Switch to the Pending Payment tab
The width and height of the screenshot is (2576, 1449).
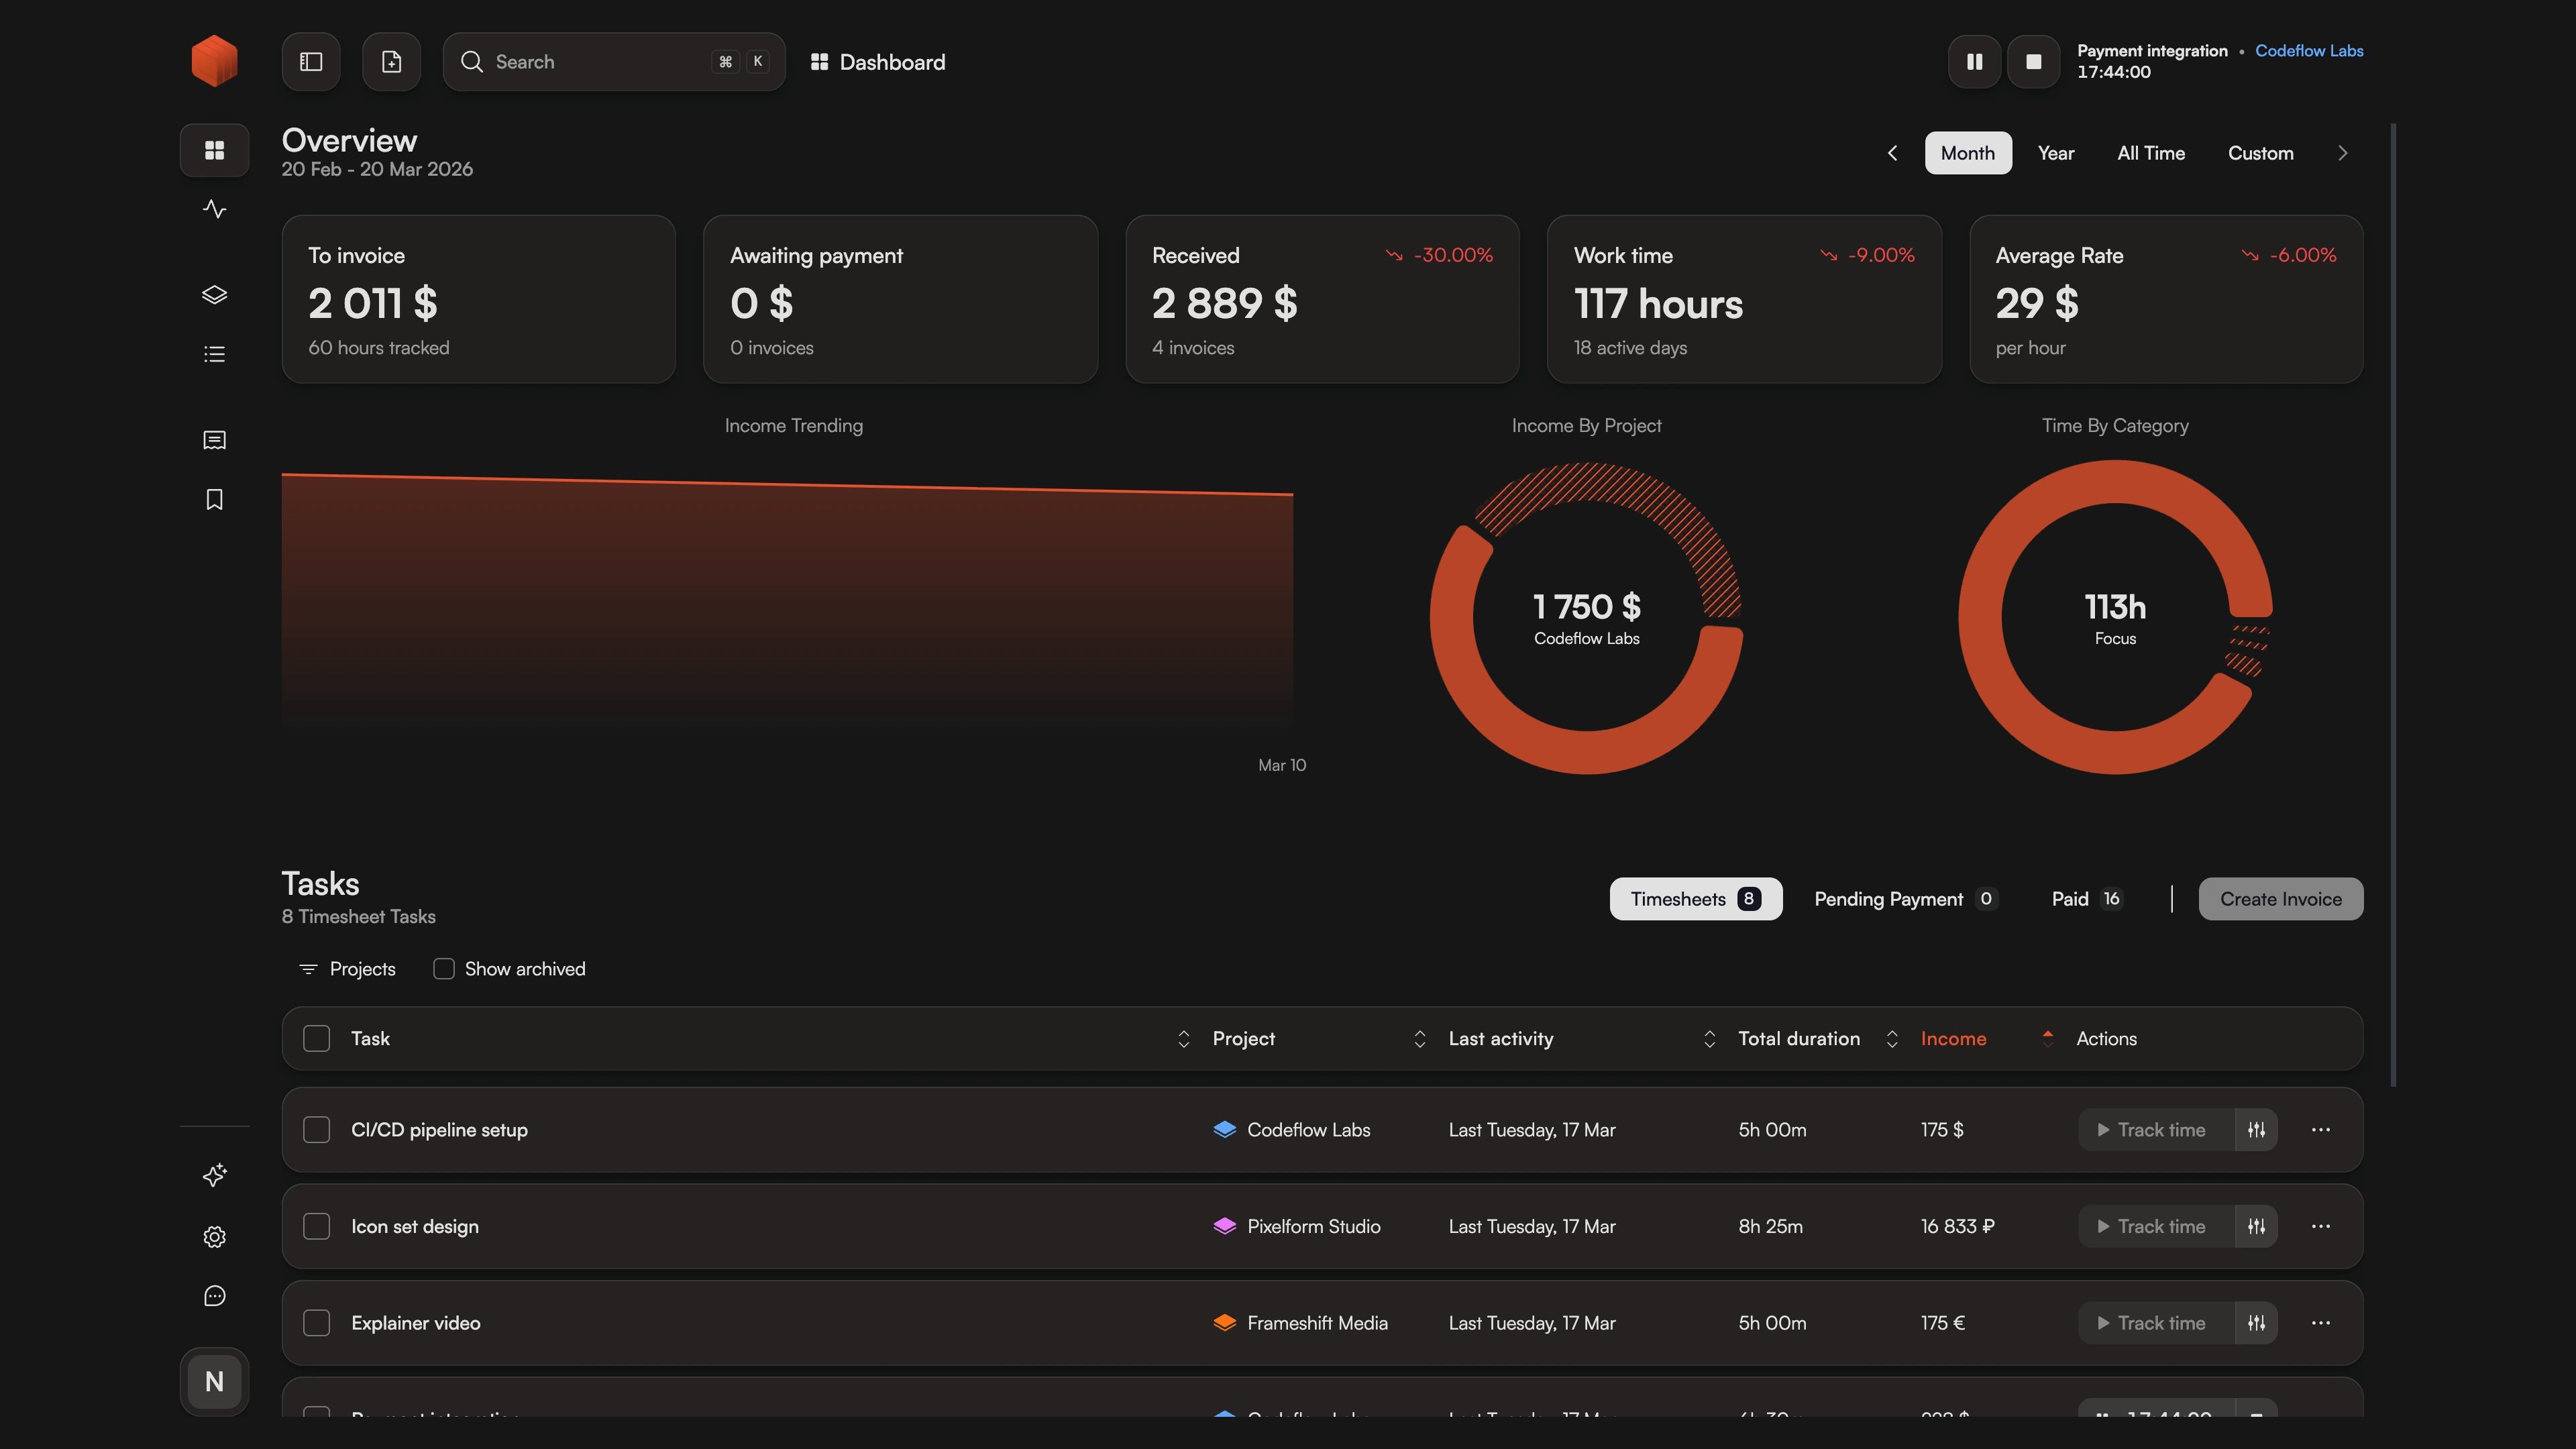(1889, 898)
